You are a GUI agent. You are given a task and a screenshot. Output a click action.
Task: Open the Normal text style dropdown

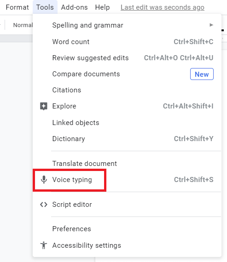[23, 25]
